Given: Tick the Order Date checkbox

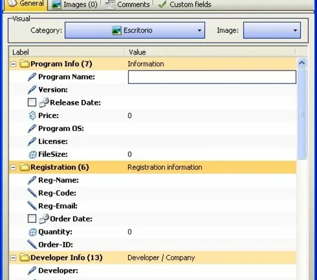Looking at the screenshot, I should (32, 218).
